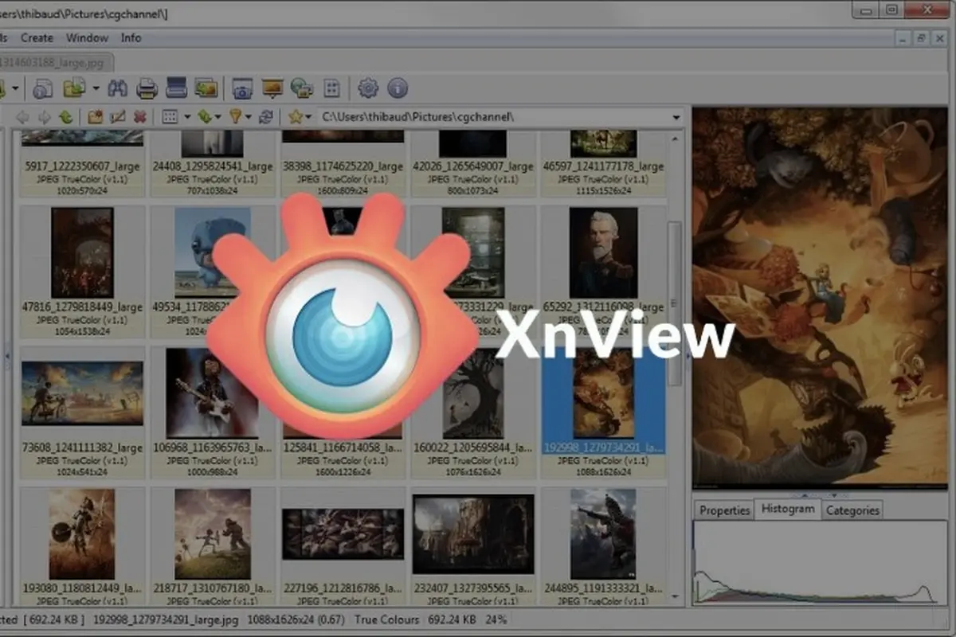Navigate back with the left arrow icon
This screenshot has width=956, height=637.
pyautogui.click(x=22, y=116)
